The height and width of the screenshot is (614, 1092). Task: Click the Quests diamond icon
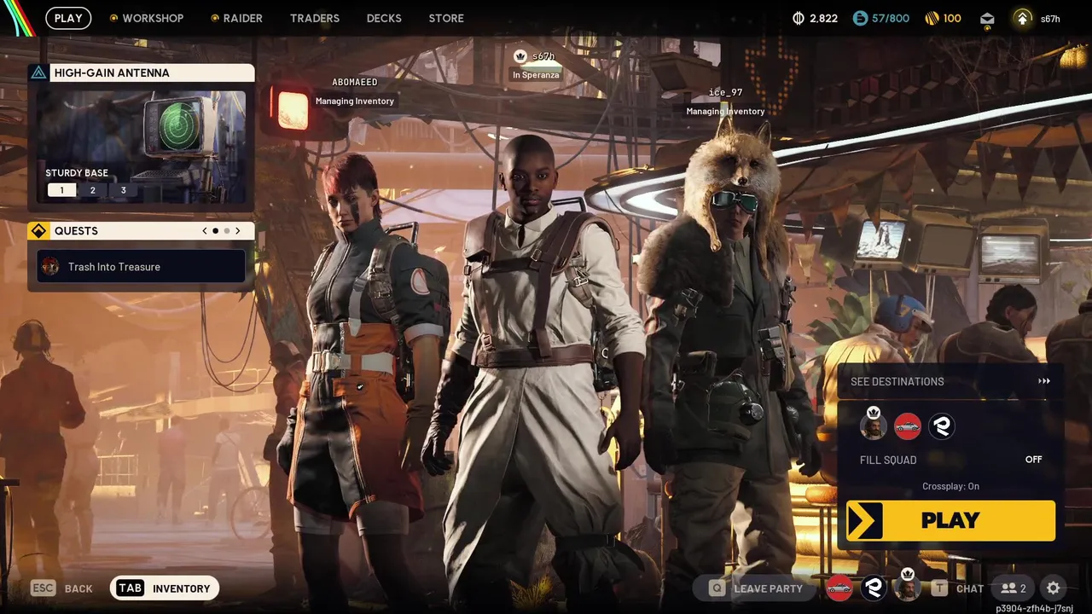[38, 231]
